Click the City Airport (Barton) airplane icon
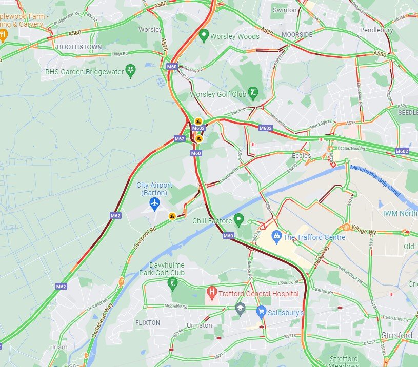This screenshot has height=367, width=418. pos(154,205)
